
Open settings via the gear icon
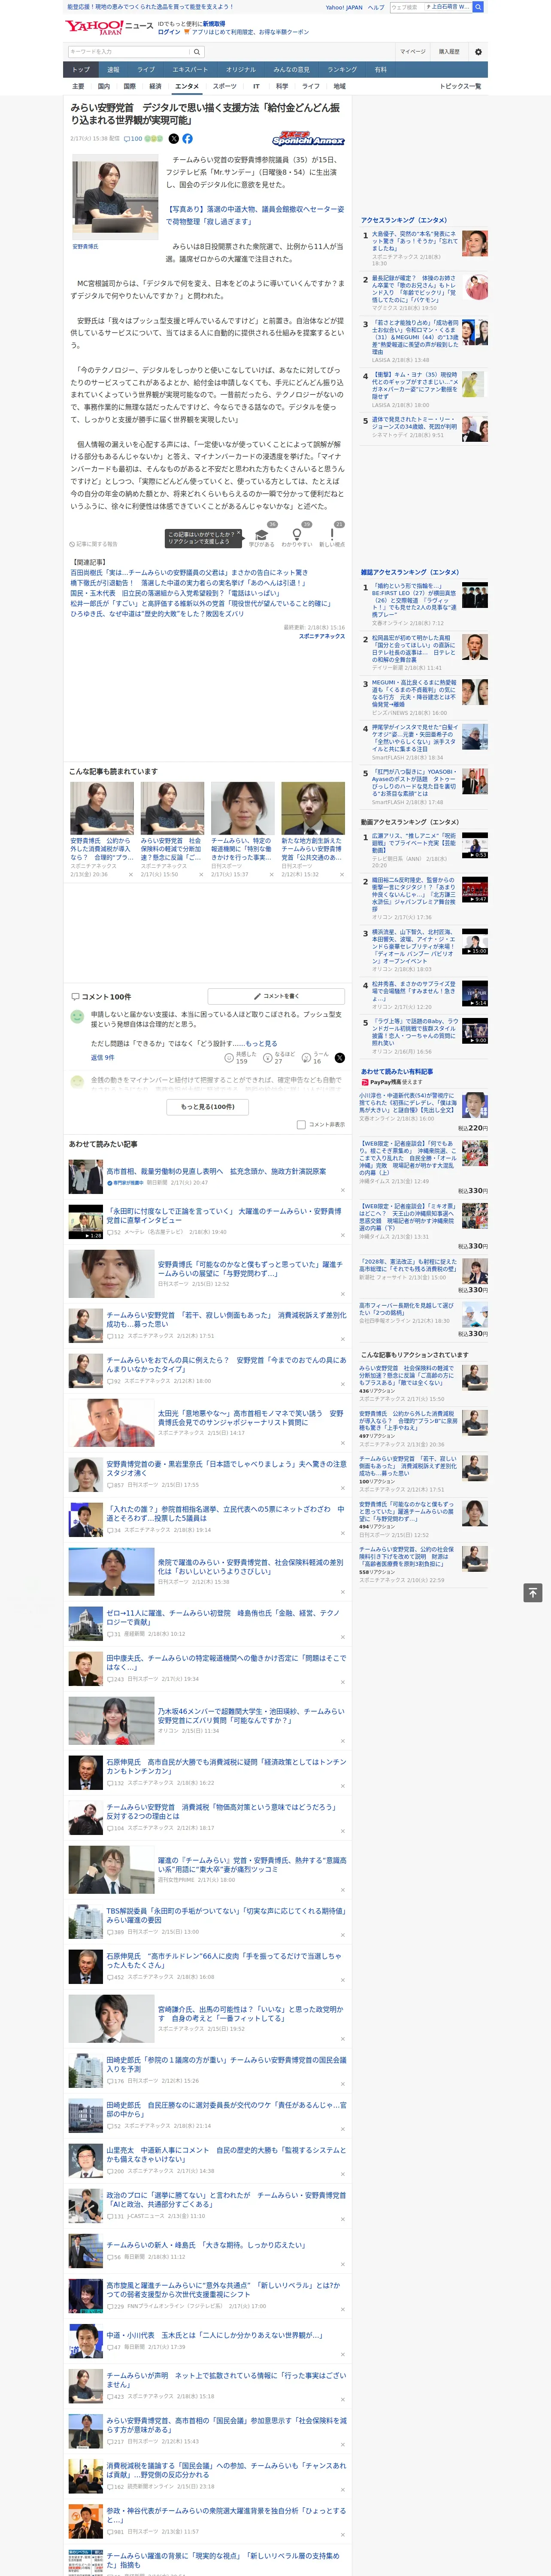[478, 52]
